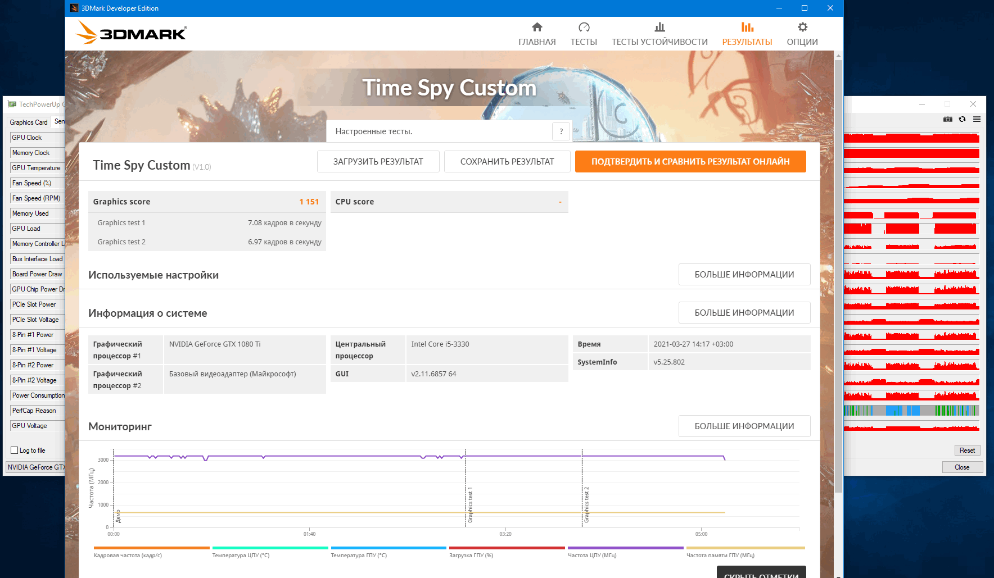Click SystemInfo version v5.25.802
The image size is (994, 578).
click(669, 362)
